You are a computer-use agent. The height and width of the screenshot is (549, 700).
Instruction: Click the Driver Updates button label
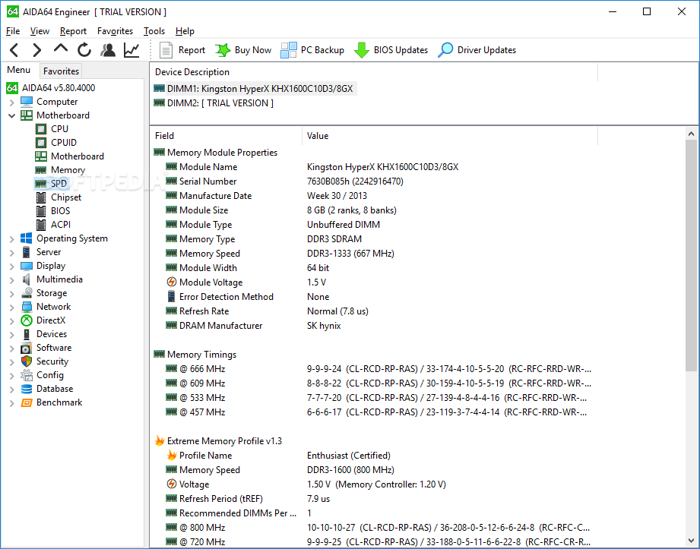486,50
